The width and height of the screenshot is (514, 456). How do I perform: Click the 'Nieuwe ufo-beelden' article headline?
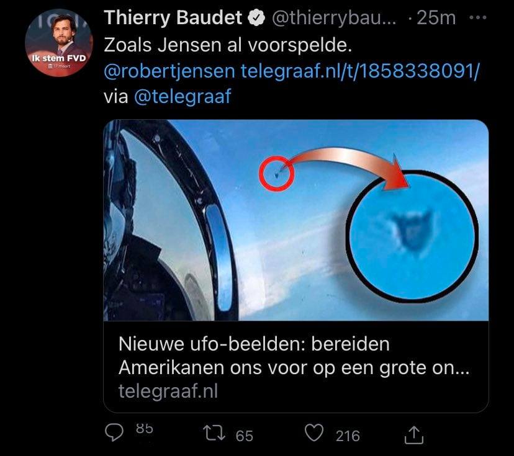point(294,355)
